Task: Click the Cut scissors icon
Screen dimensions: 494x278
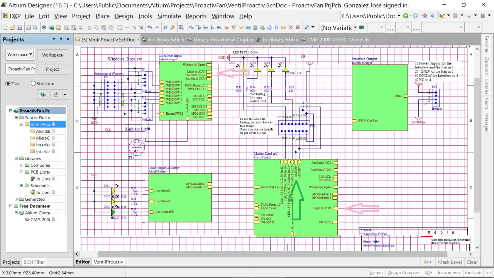Action: click(x=90, y=28)
